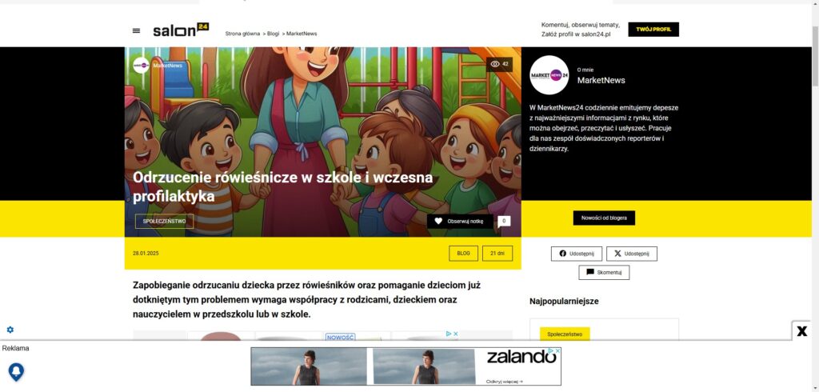Open the blue cookie settings gear icon

point(10,330)
